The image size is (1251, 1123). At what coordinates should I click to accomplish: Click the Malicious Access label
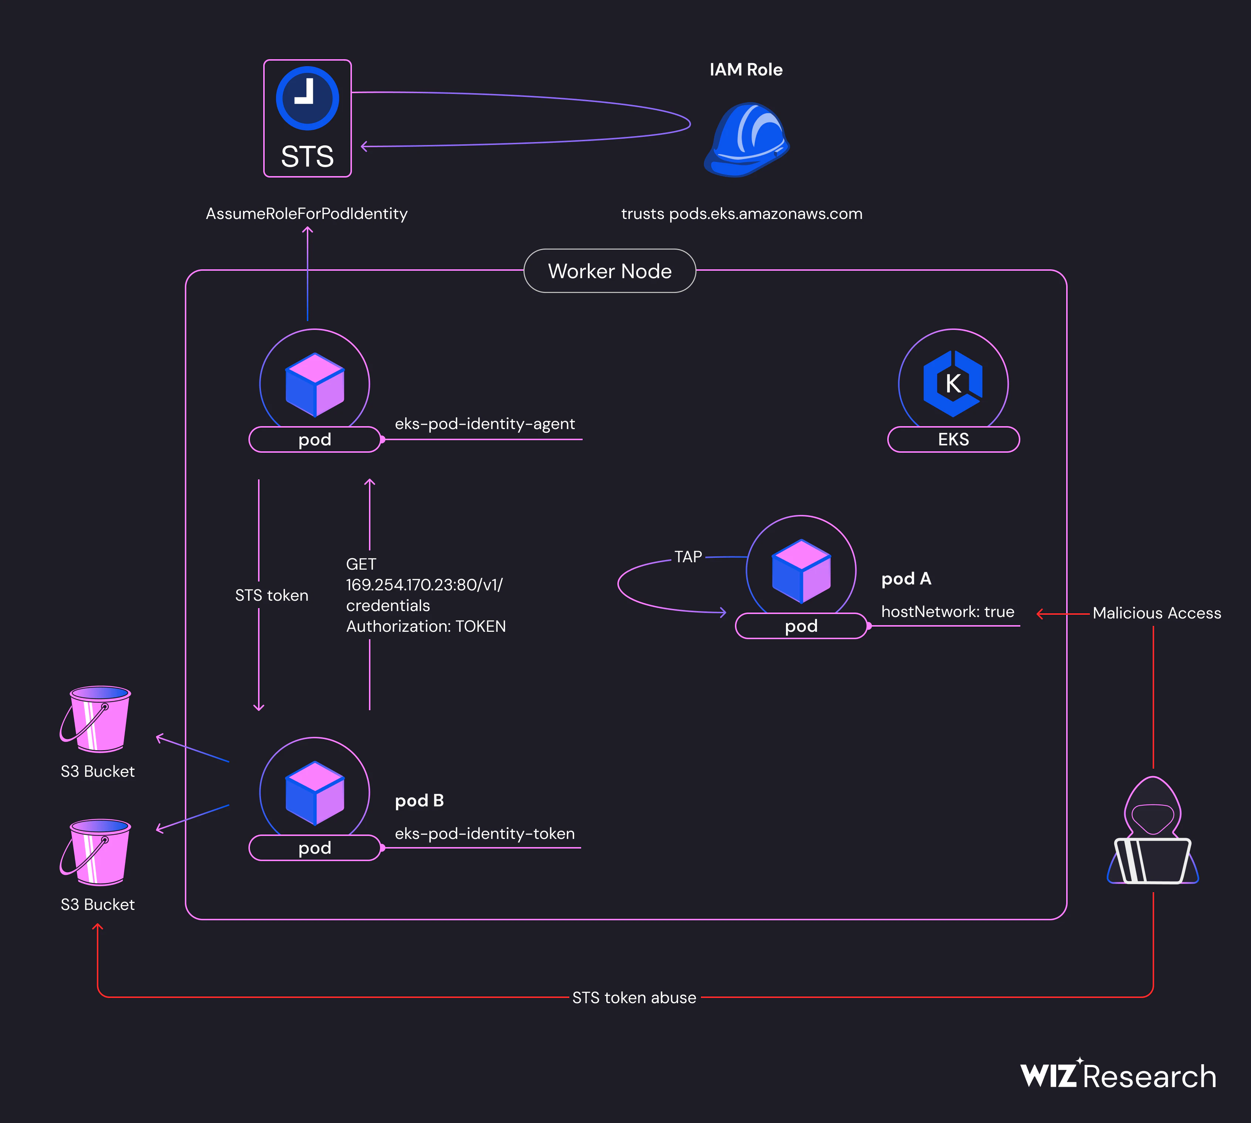click(1157, 613)
